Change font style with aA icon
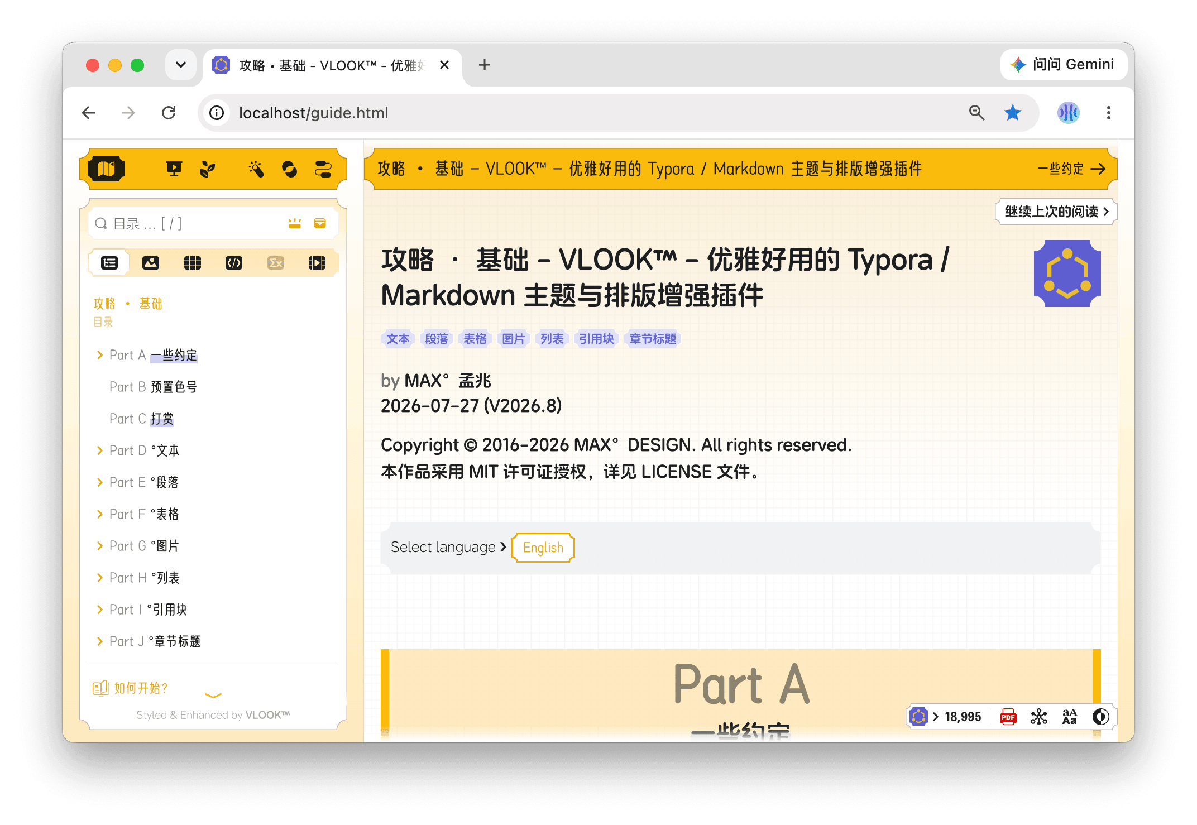 click(1070, 717)
